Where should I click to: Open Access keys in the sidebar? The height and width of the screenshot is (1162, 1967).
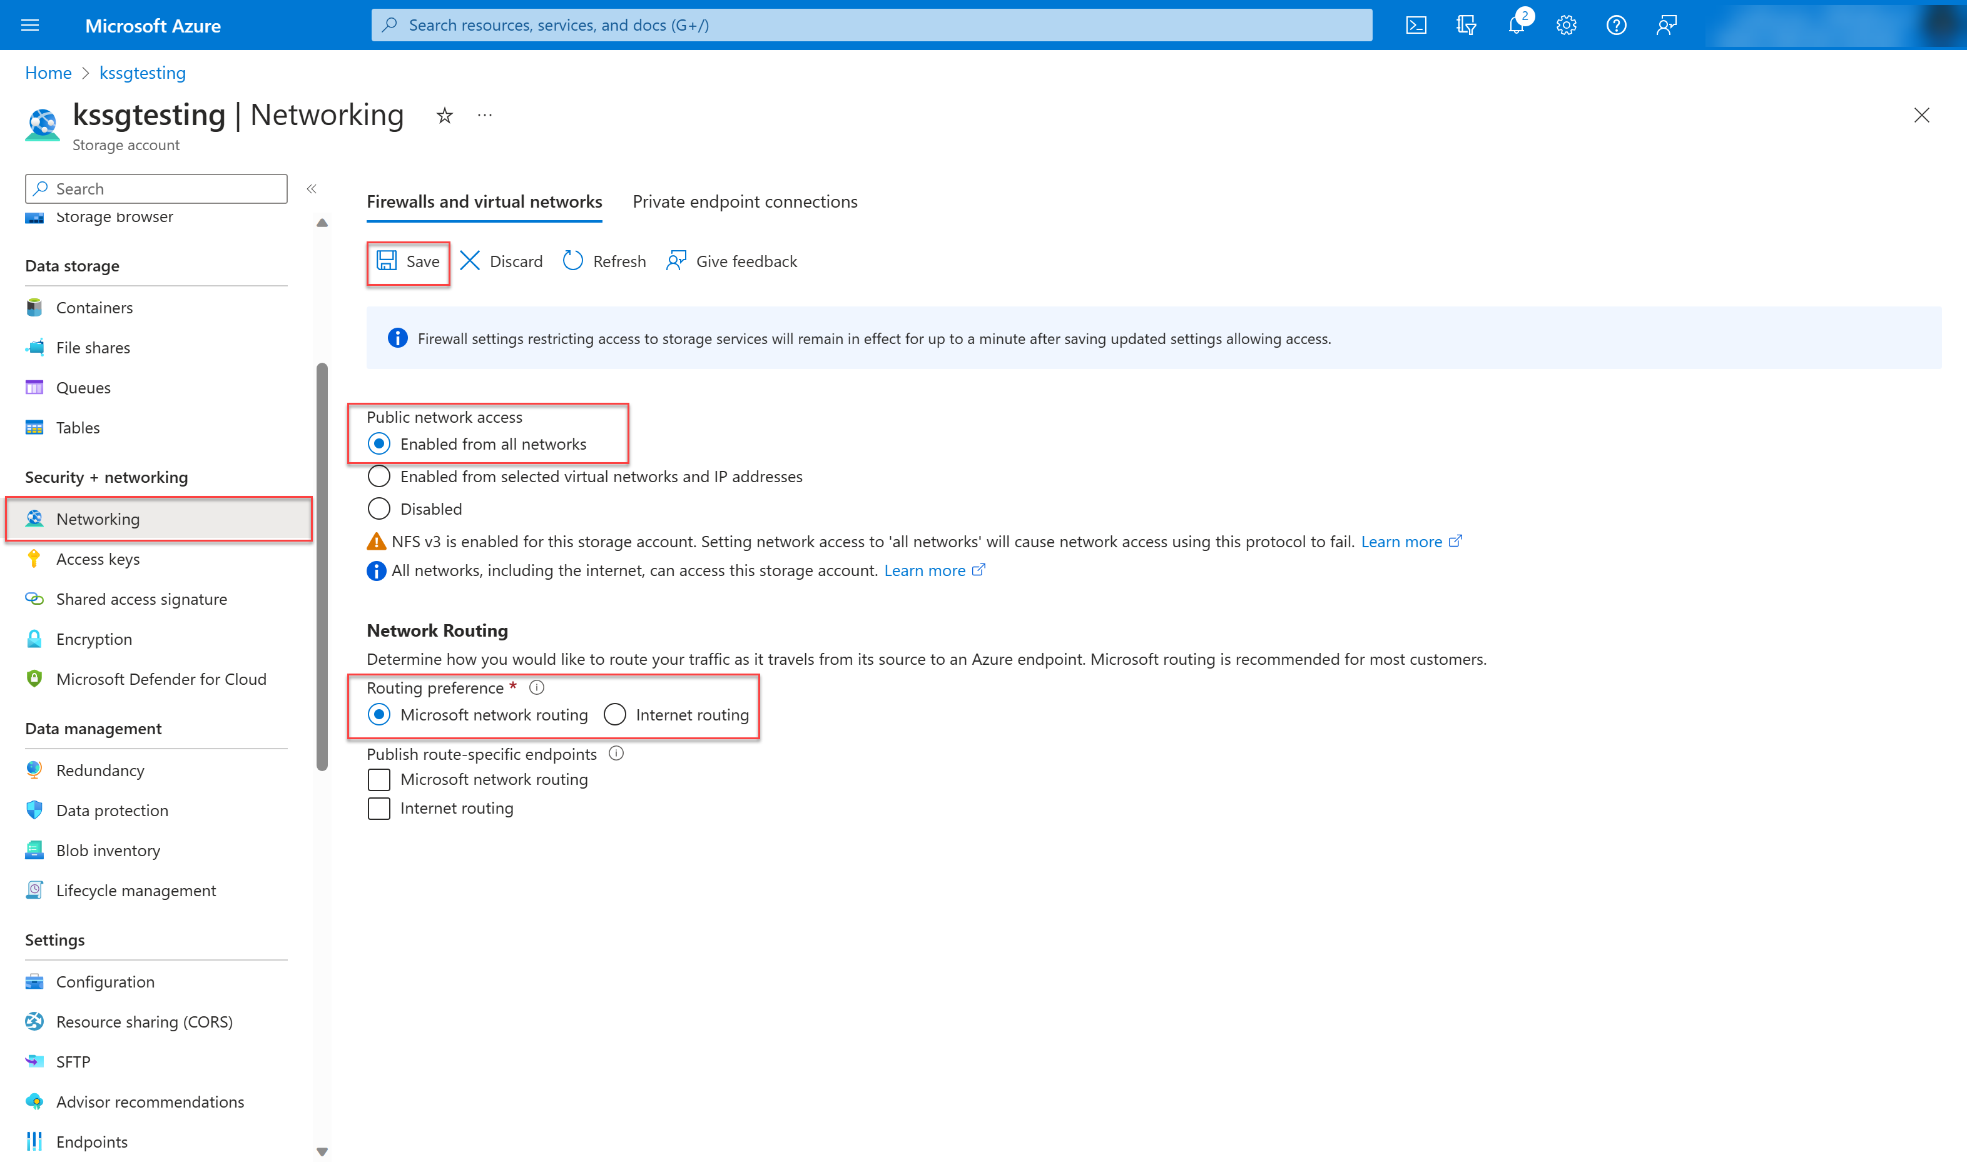(x=98, y=558)
